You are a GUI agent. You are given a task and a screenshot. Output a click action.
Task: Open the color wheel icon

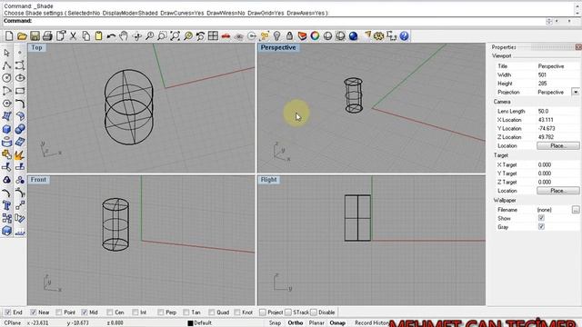pyautogui.click(x=316, y=36)
